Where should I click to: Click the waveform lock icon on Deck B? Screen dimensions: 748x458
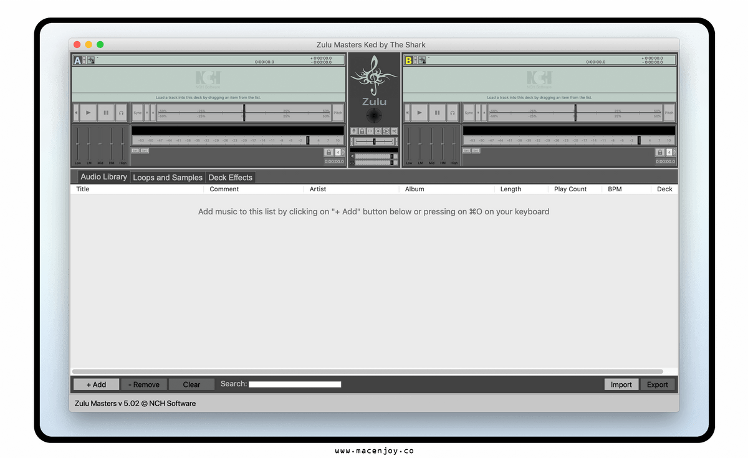[422, 60]
